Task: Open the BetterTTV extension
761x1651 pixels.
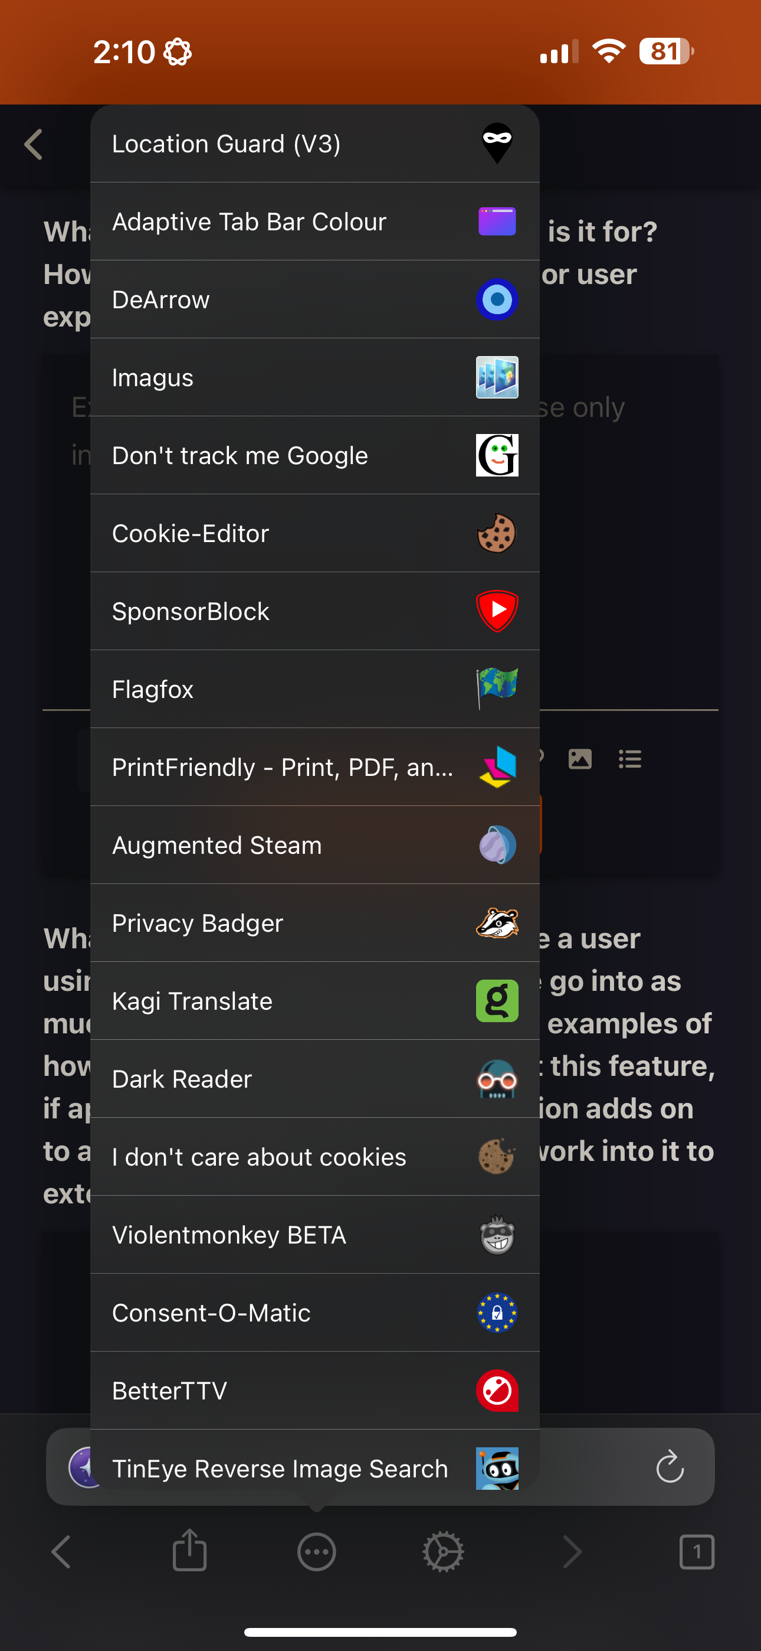Action: [314, 1391]
